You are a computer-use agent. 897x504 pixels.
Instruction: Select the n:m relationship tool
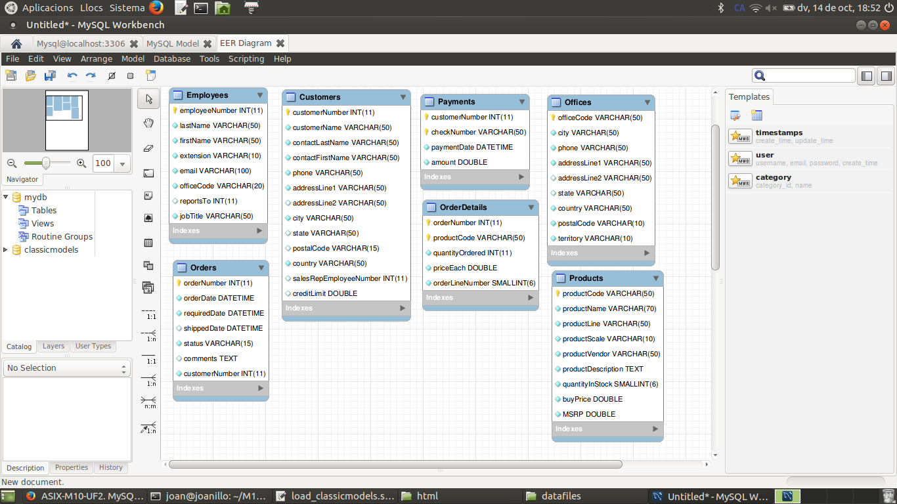pyautogui.click(x=149, y=402)
